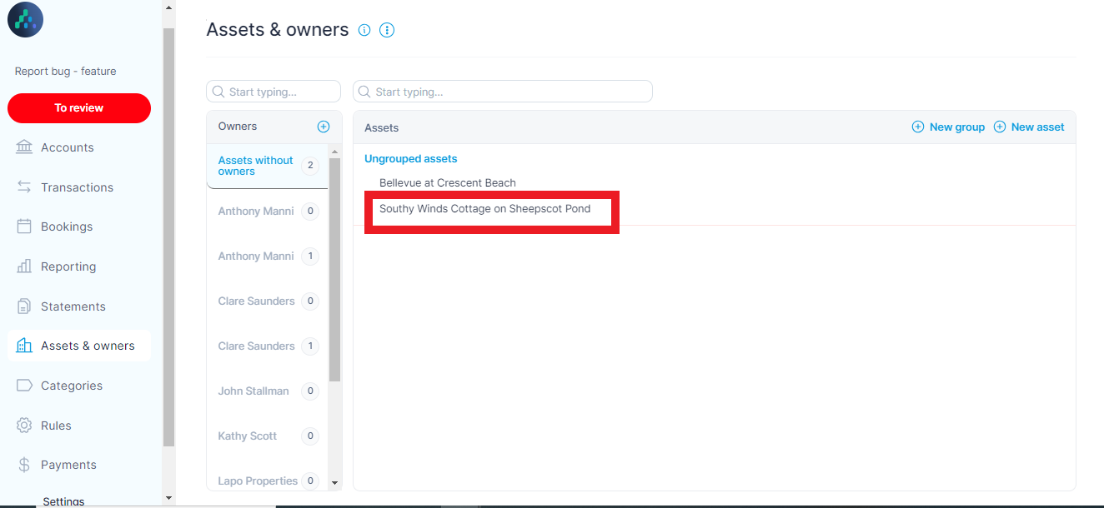Open Report bug - feature link
Screen dimensions: 1104x508
click(x=65, y=72)
